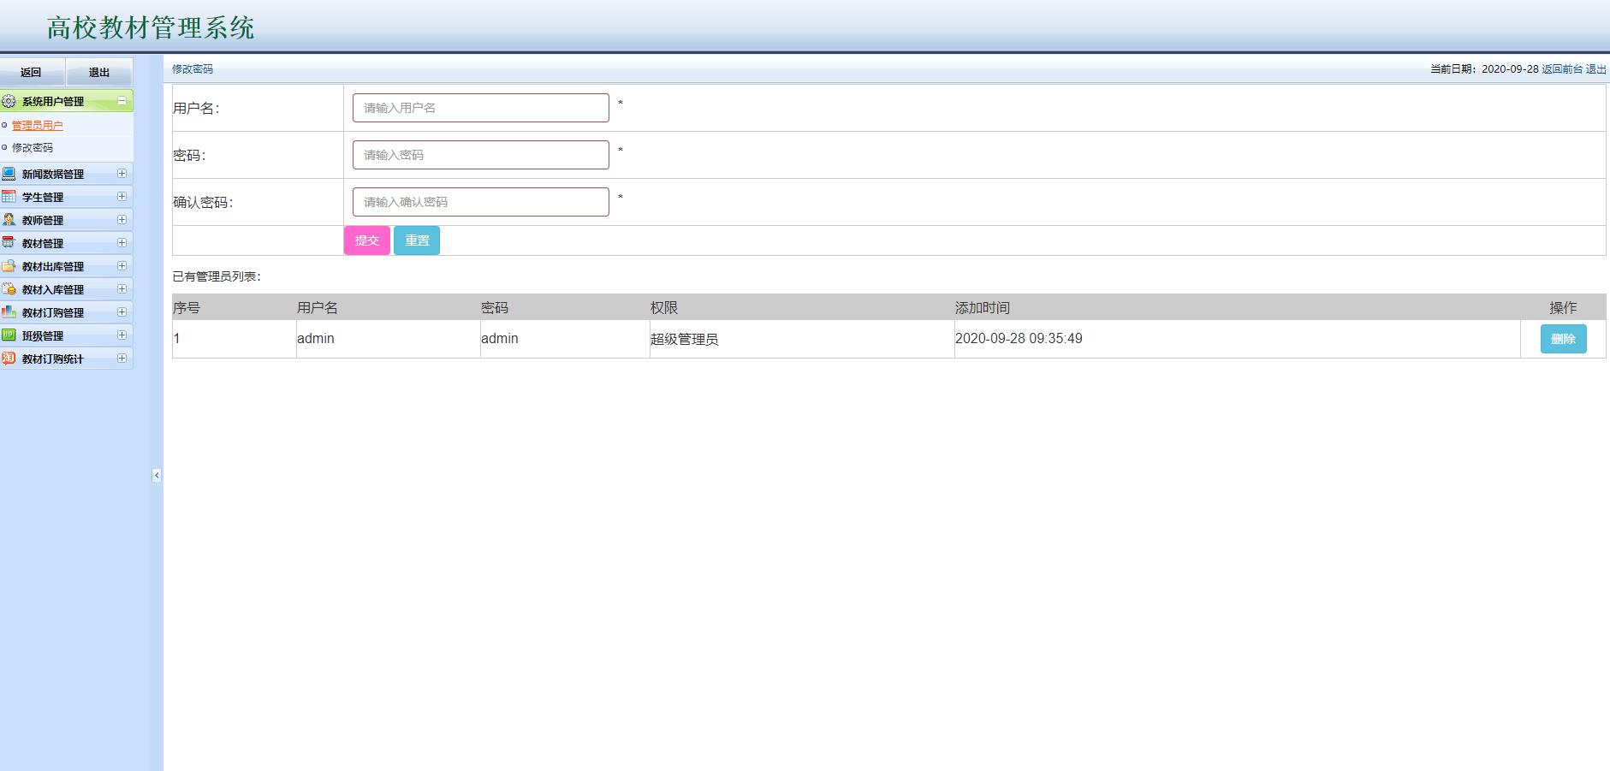1610x771 pixels.
Task: Click the VIP icon beside 班级管理
Action: tap(9, 335)
